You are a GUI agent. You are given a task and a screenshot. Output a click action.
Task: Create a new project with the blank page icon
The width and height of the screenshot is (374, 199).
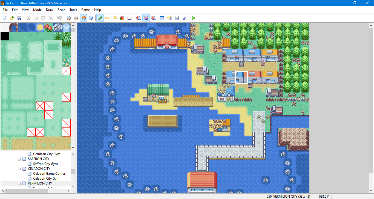coord(5,18)
